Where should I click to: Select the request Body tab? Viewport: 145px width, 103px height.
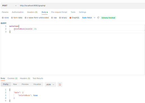(44, 12)
